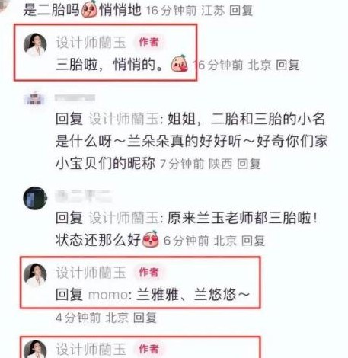Screen dimensions: 348x358
Task: Click the momo mention in author's reply
Action: point(108,295)
